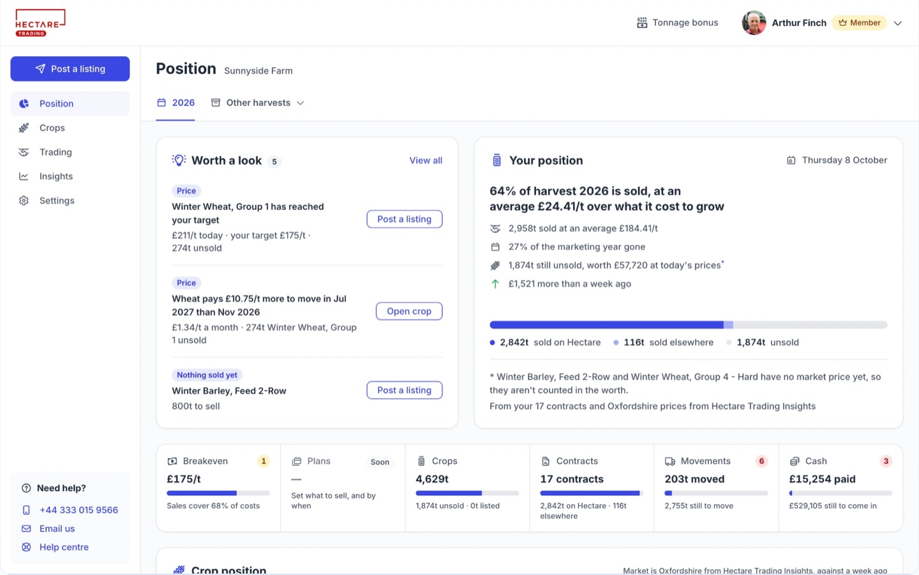Image resolution: width=919 pixels, height=575 pixels.
Task: Click View all in Worth a look
Action: click(x=426, y=160)
